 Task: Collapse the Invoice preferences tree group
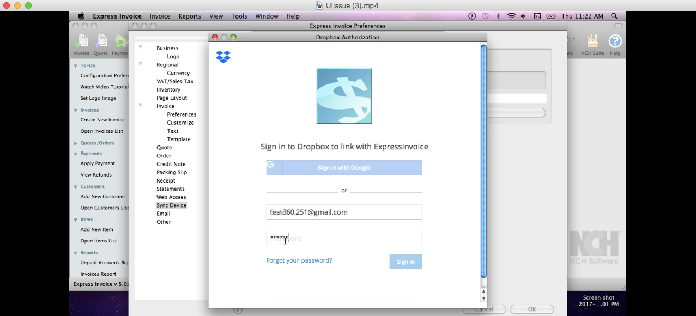140,105
